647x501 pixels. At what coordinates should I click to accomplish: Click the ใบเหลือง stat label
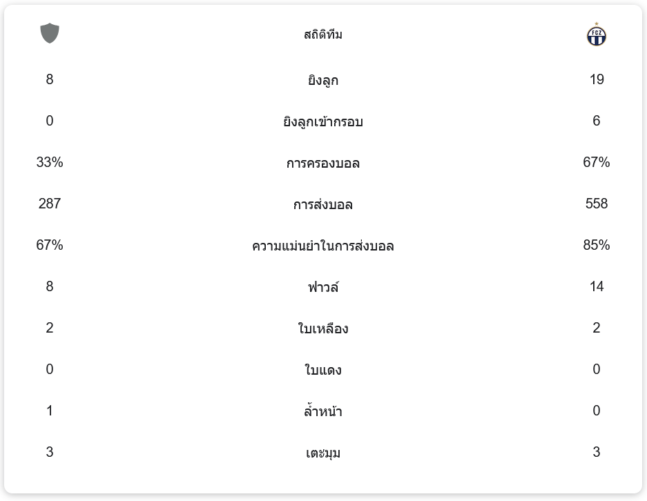click(323, 328)
